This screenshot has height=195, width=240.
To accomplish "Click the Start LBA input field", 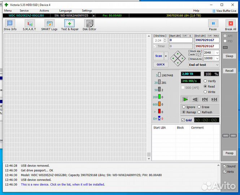I will (180, 40).
